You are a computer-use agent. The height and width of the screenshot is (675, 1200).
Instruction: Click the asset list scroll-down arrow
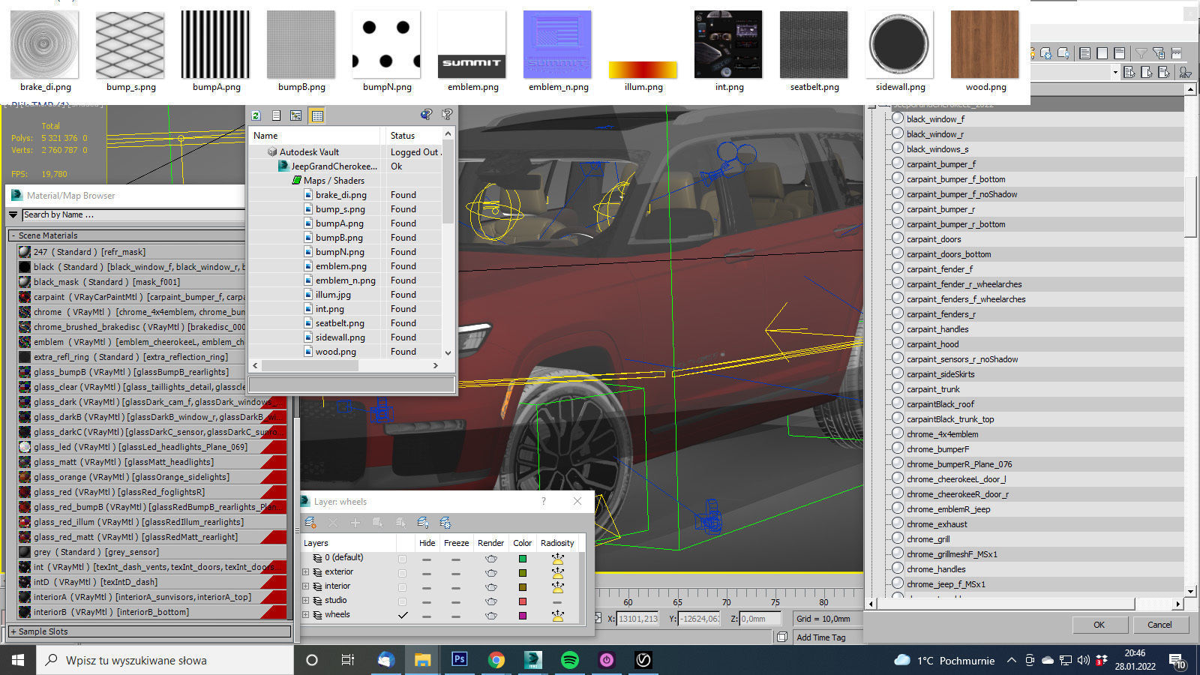(x=448, y=352)
